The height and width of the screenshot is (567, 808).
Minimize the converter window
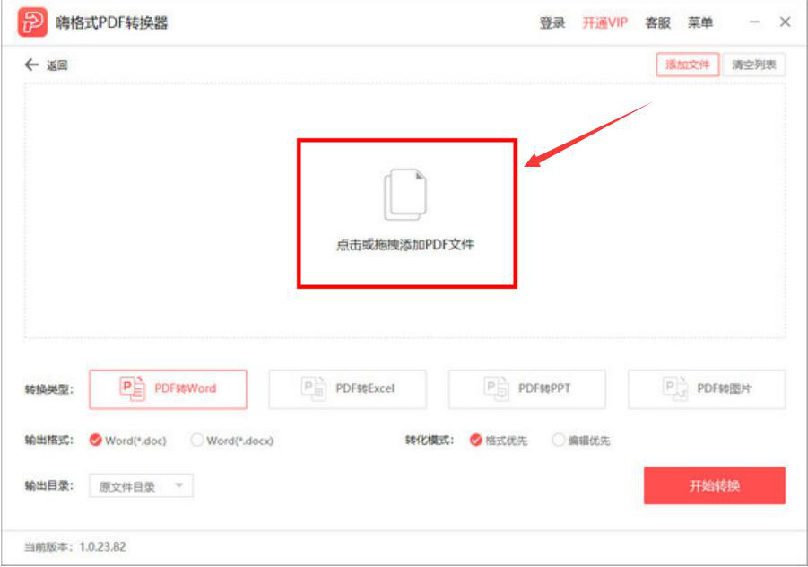point(754,22)
